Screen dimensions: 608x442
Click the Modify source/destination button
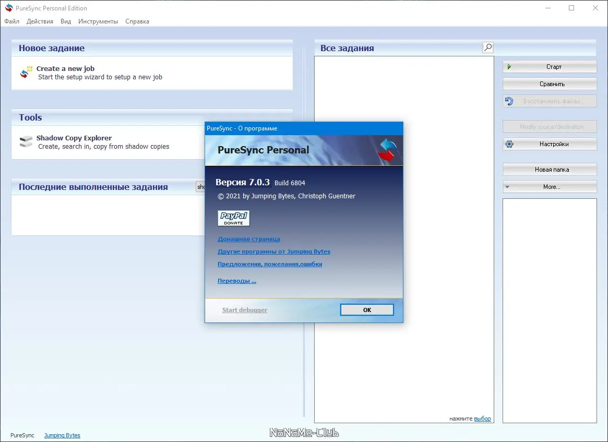point(550,127)
